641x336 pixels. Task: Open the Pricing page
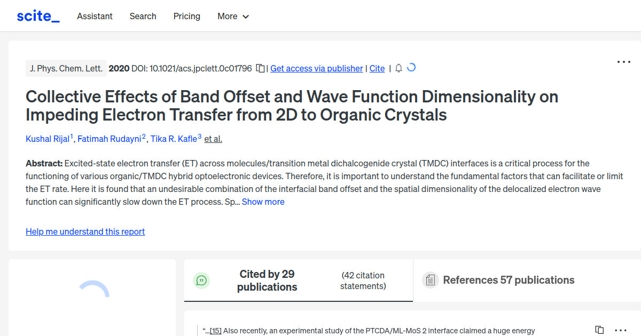[x=186, y=16]
